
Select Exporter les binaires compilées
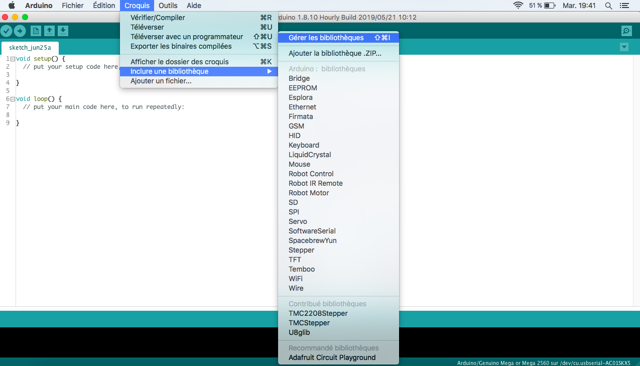pos(199,46)
